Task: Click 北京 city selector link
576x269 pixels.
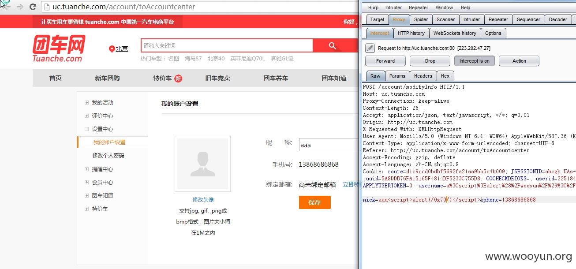Action: point(122,49)
